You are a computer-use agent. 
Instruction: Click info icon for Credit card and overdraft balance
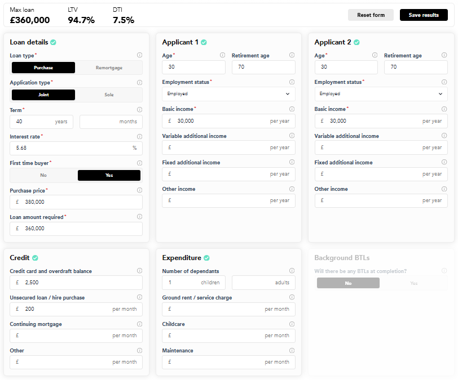point(139,271)
